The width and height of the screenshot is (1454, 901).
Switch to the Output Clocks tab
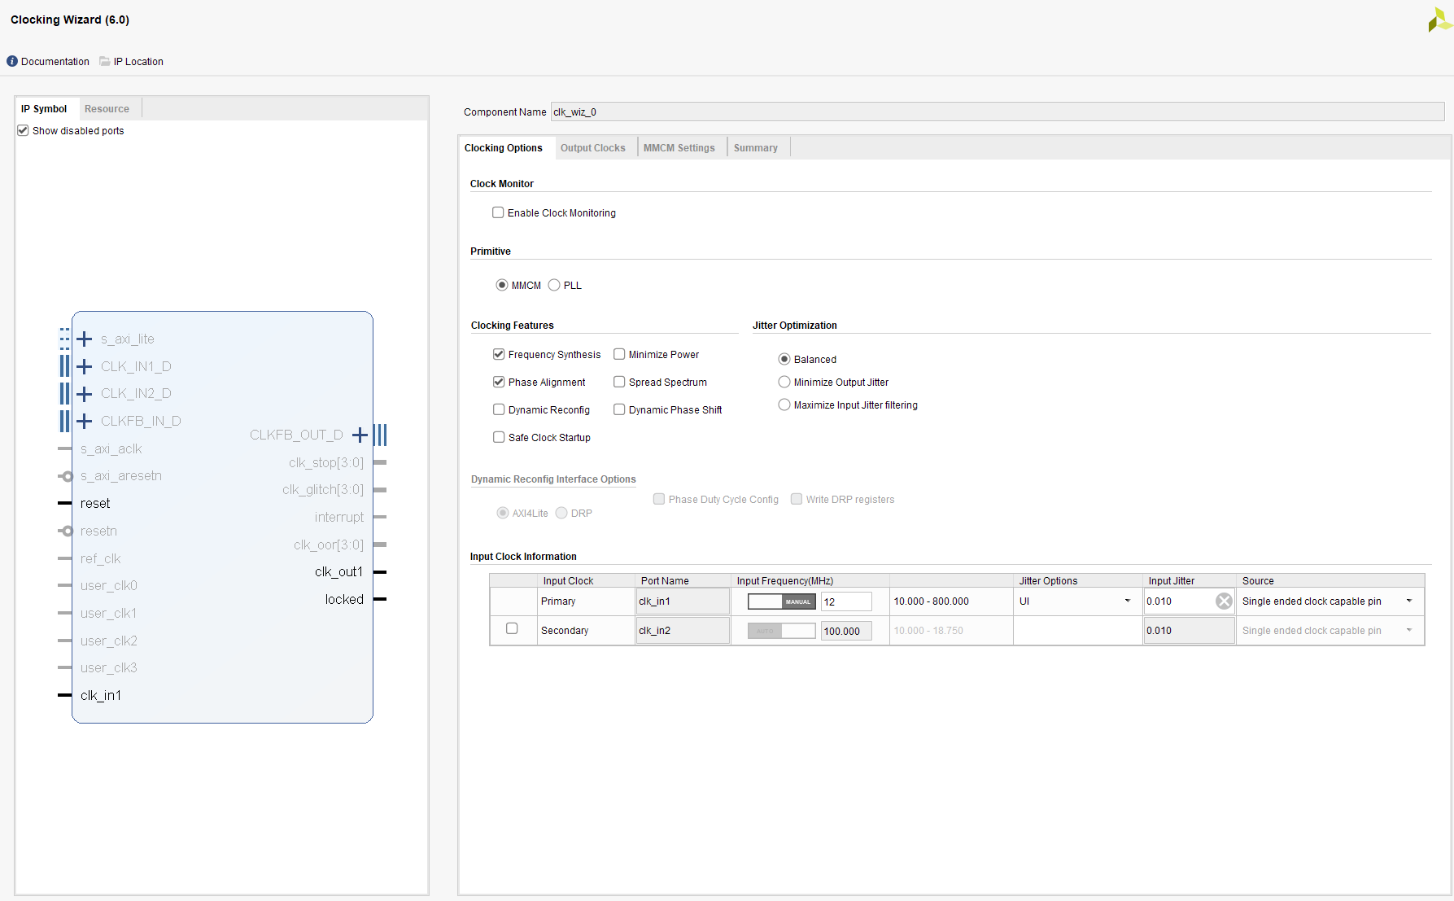(x=592, y=148)
